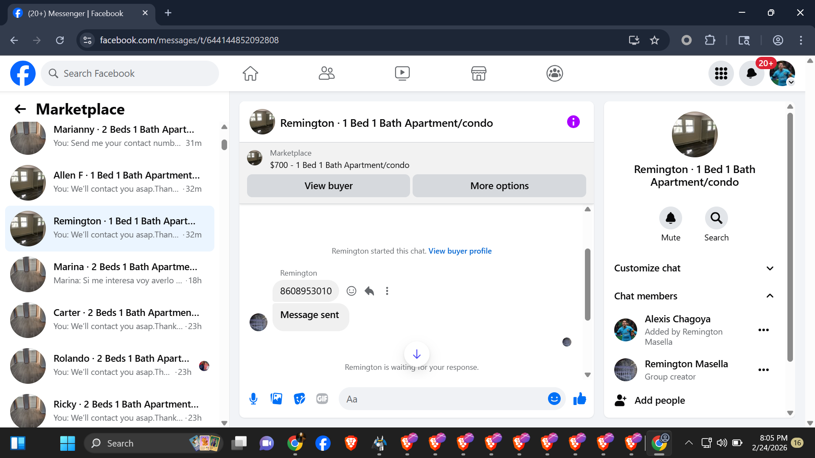Attach a photo using the image icon
This screenshot has width=815, height=458.
pos(276,399)
